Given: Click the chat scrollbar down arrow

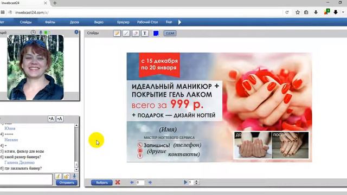Looking at the screenshot, I should (76, 170).
